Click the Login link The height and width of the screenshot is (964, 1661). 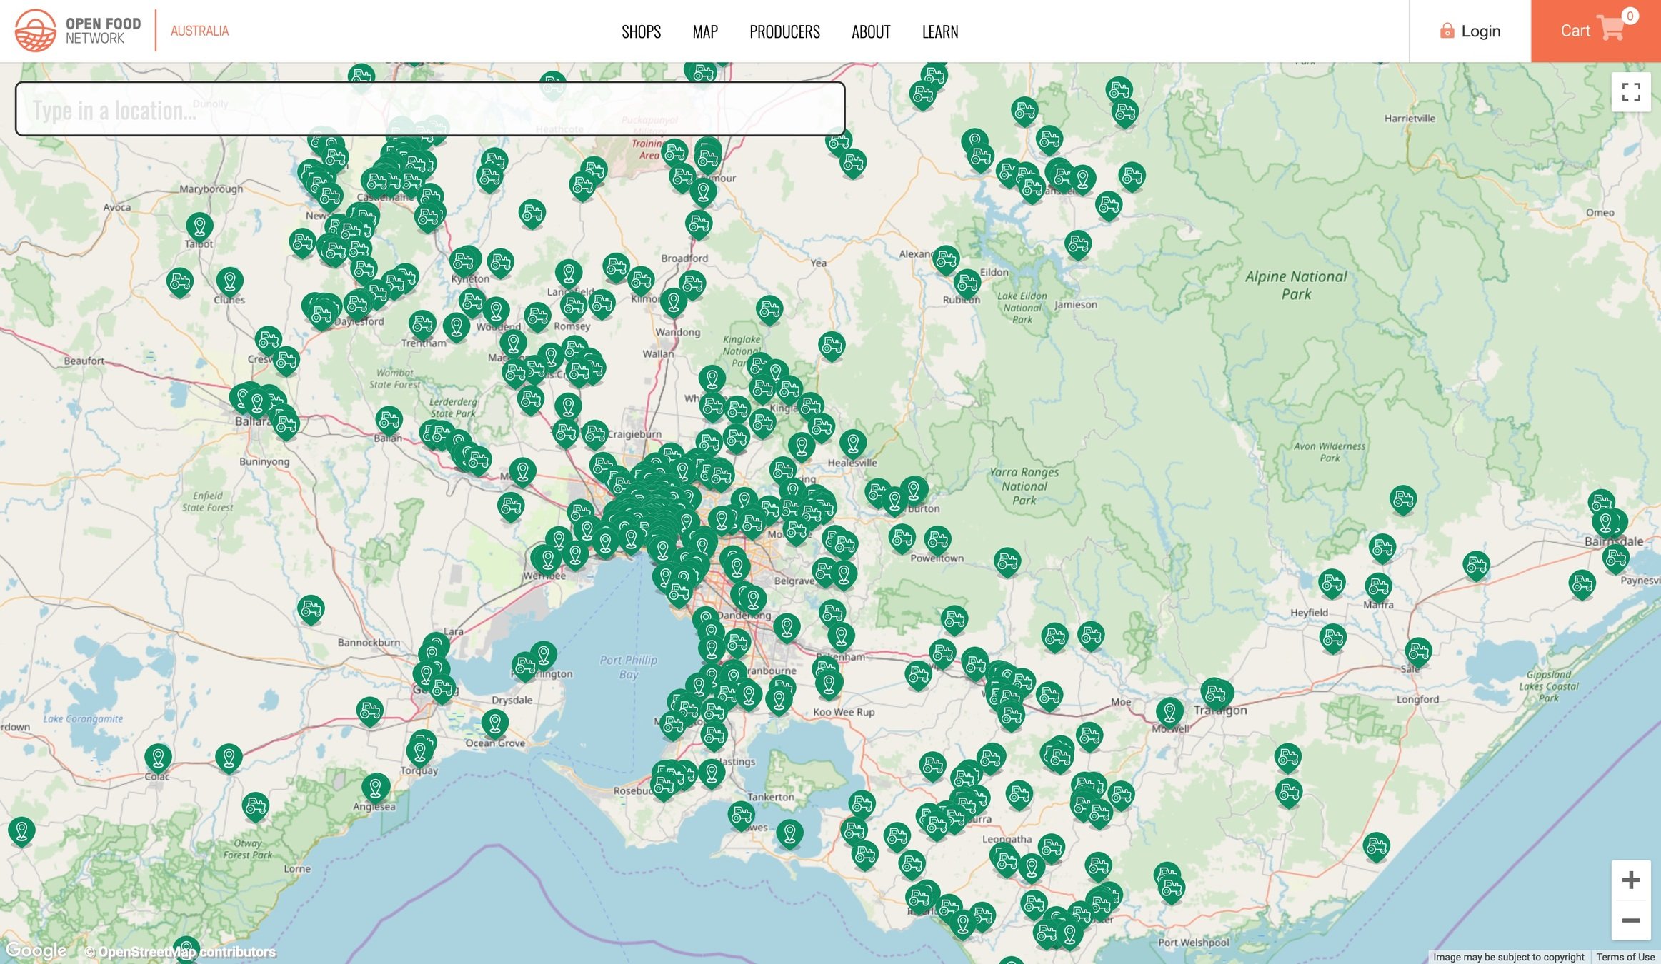tap(1470, 31)
